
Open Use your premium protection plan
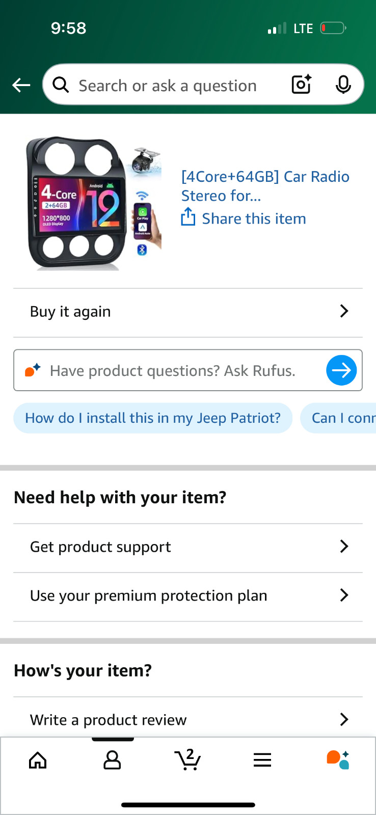[188, 596]
